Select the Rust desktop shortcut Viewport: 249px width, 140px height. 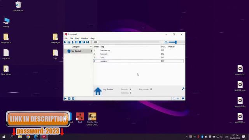coord(80,117)
